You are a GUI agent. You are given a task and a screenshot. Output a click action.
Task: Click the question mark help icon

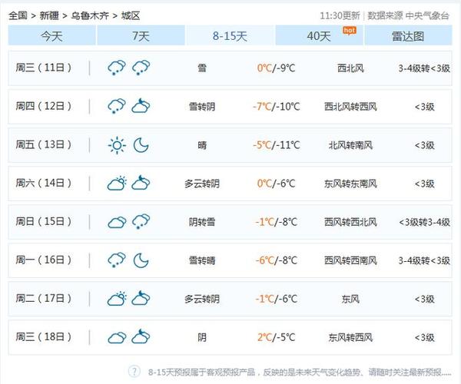[134, 372]
